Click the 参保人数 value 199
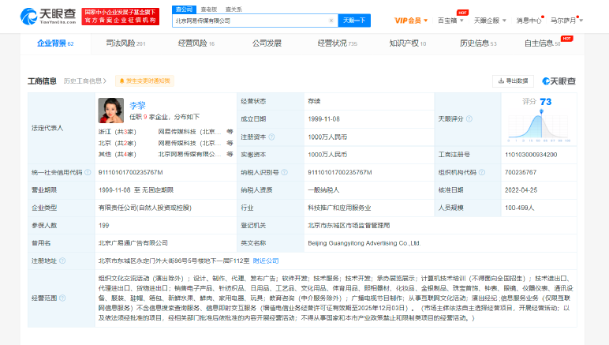The height and width of the screenshot is (345, 609). coord(103,225)
